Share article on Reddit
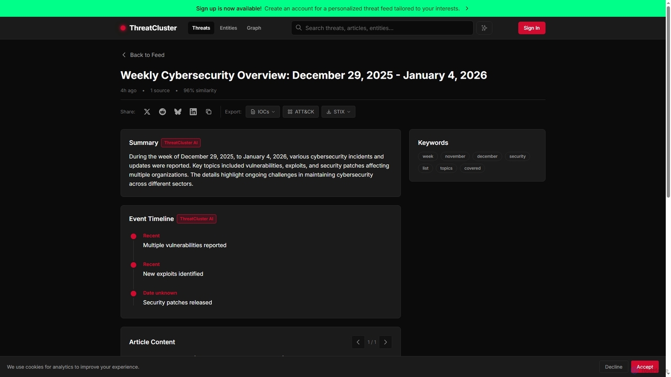 [163, 112]
